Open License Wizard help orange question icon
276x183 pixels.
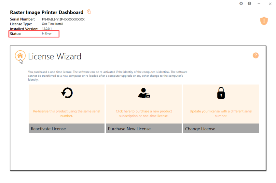coord(255,55)
